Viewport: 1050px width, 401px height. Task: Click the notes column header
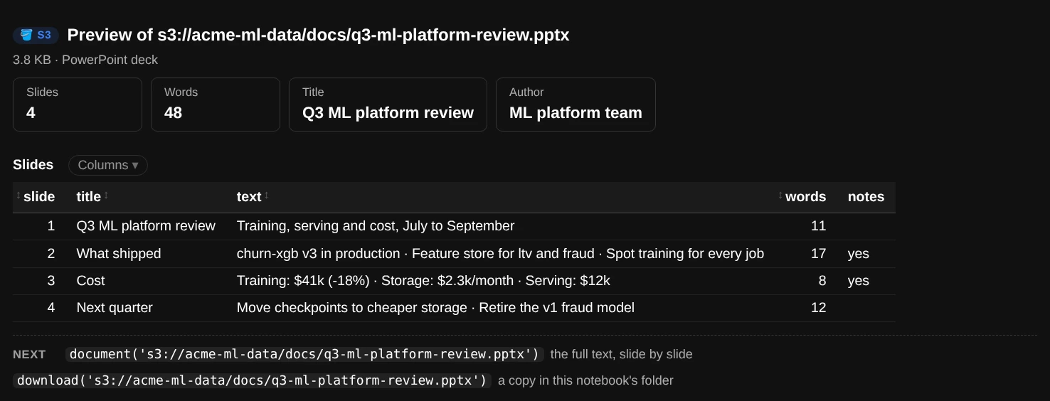point(866,197)
